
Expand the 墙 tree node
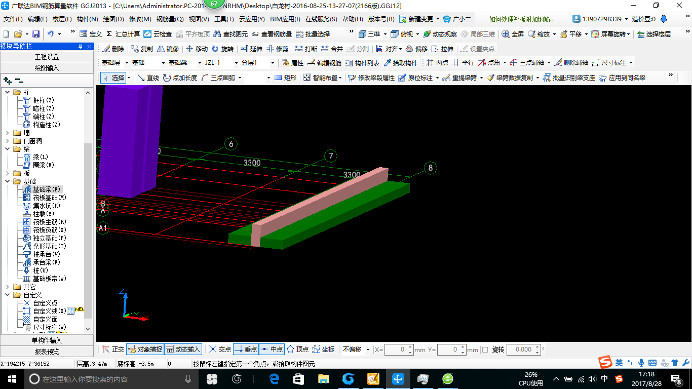coord(7,133)
